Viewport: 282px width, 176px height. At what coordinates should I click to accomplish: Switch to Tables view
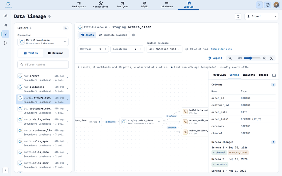click(x=31, y=53)
